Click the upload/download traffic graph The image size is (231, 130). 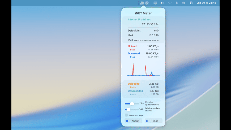coord(143,69)
